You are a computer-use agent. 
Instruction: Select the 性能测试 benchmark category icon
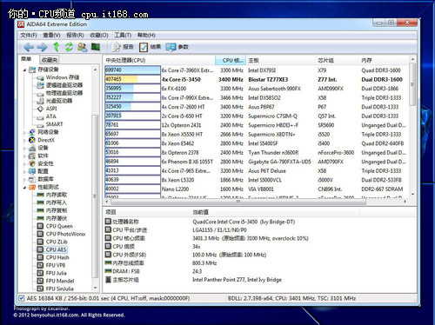pyautogui.click(x=32, y=187)
